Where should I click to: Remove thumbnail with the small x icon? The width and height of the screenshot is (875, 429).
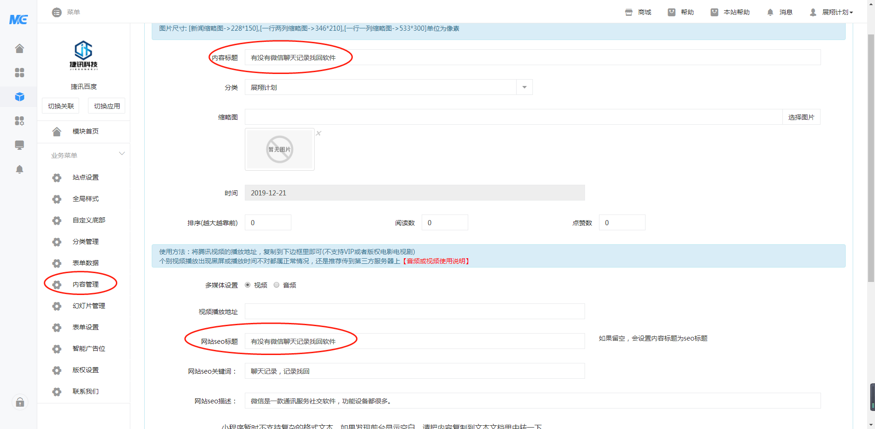point(319,133)
